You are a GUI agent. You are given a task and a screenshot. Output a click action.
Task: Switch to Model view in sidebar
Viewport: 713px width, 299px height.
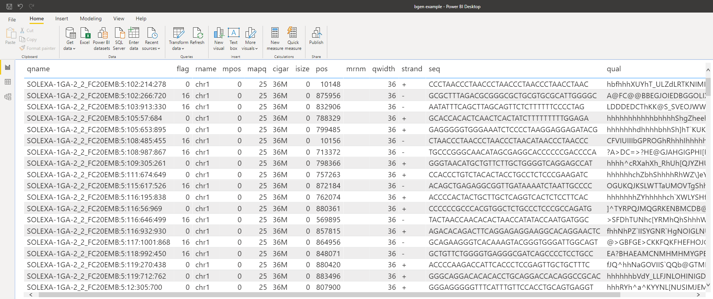[x=8, y=97]
